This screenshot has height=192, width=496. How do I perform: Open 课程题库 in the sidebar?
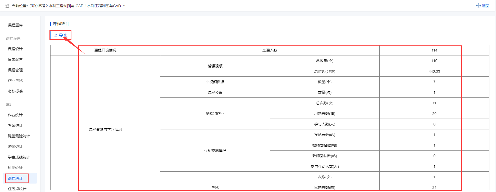(15, 25)
